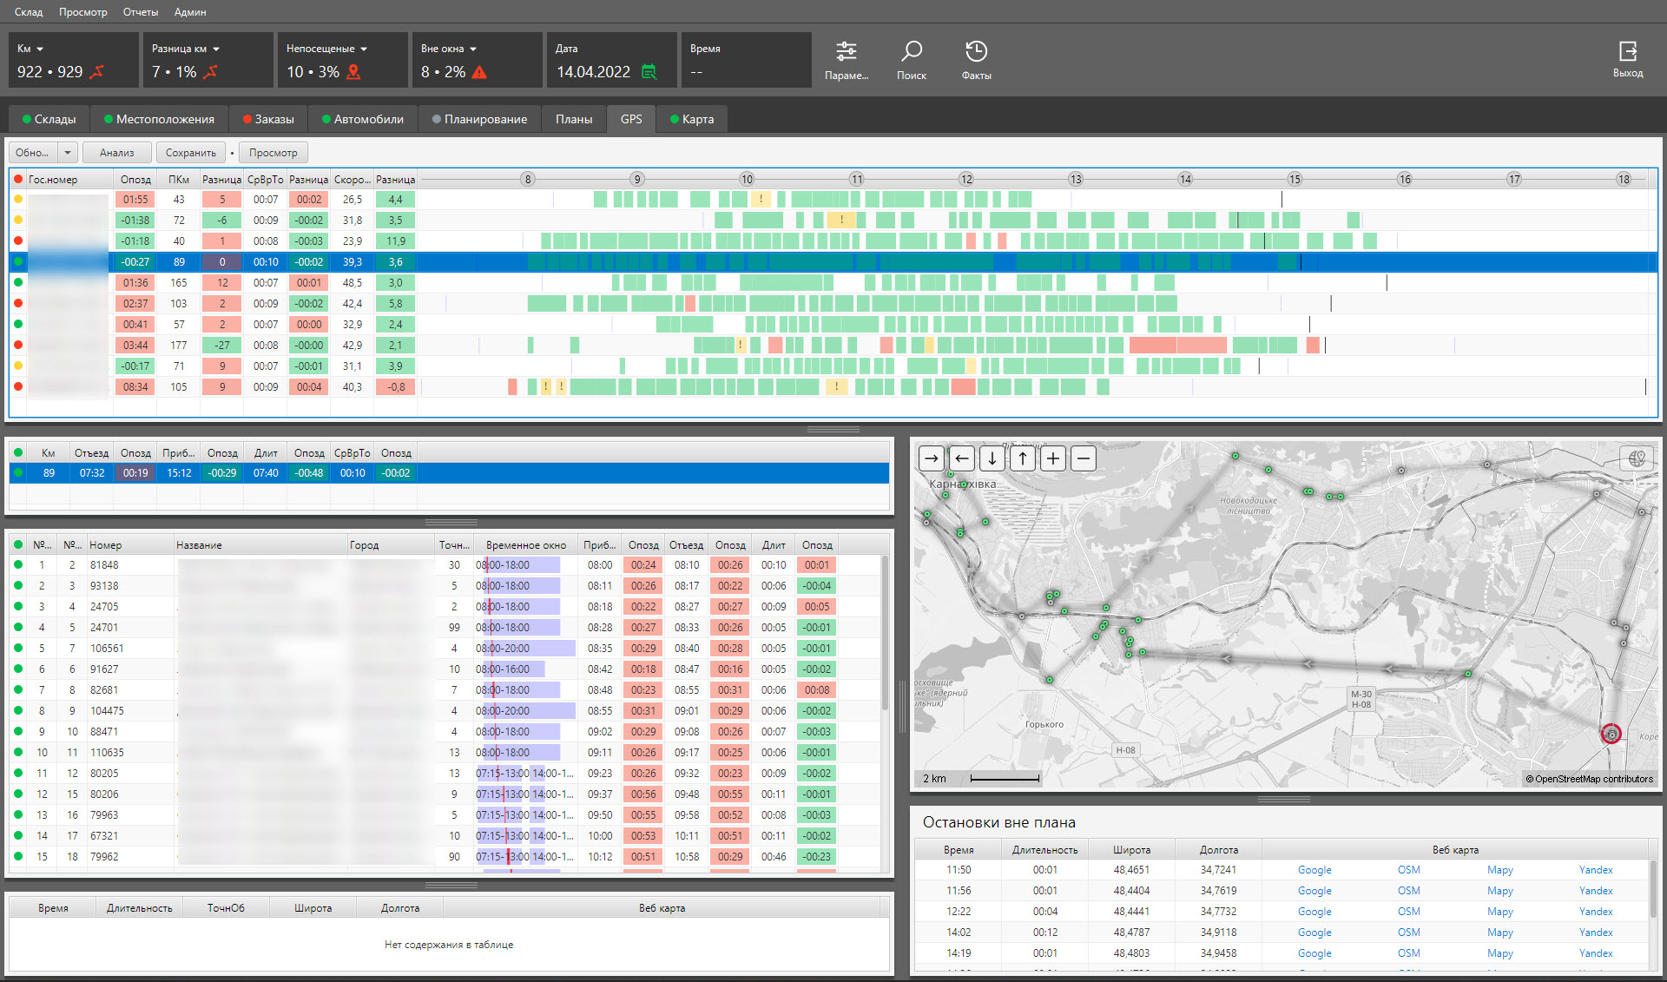Open the Склад menu
The width and height of the screenshot is (1667, 982).
pos(29,12)
